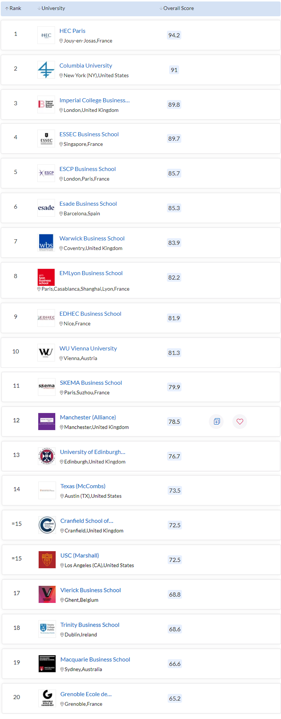Viewport: 281px width, 719px height.
Task: Click the ESSEC Business School logo
Action: [46, 138]
